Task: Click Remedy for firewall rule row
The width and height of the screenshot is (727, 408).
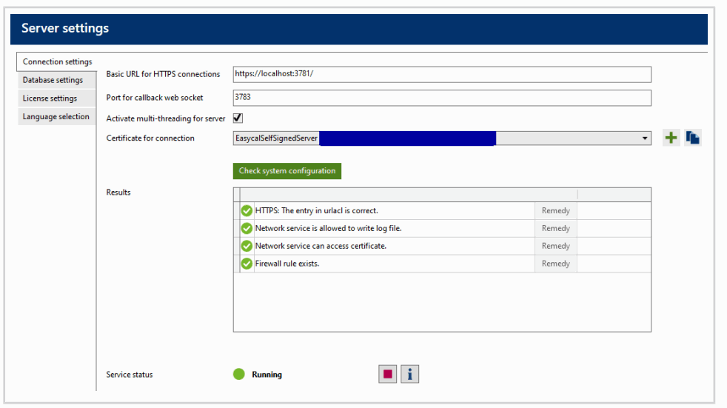Action: [x=555, y=264]
